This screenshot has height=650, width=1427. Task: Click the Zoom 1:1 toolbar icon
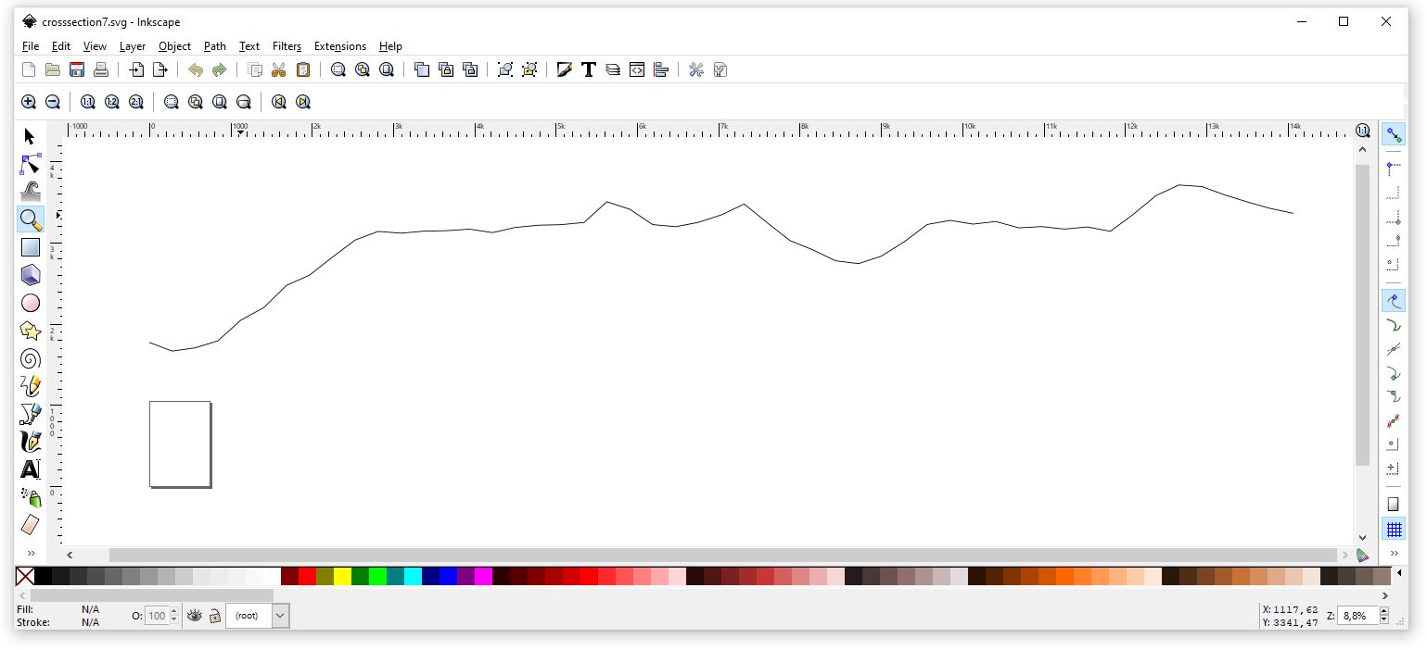87,102
